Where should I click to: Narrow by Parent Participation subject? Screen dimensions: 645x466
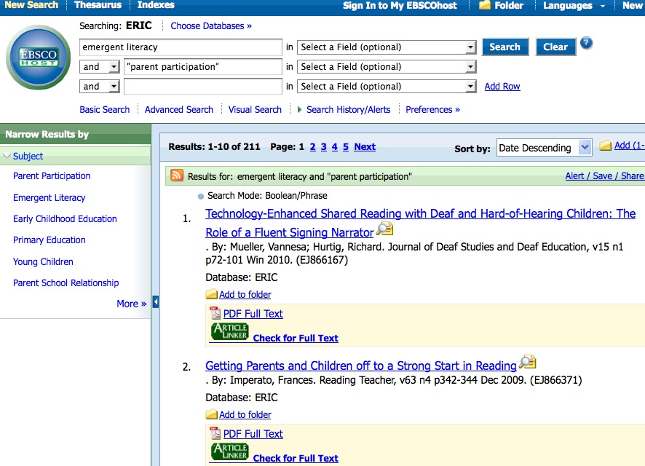tap(52, 176)
